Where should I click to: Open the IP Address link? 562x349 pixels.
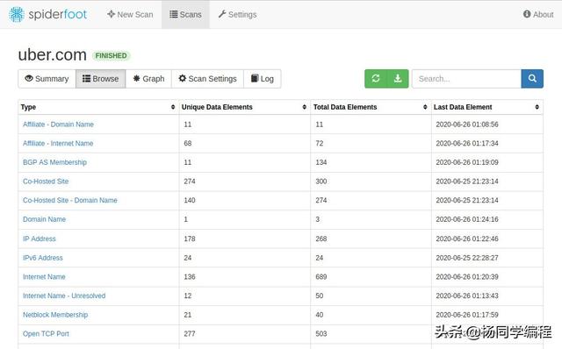coord(40,239)
